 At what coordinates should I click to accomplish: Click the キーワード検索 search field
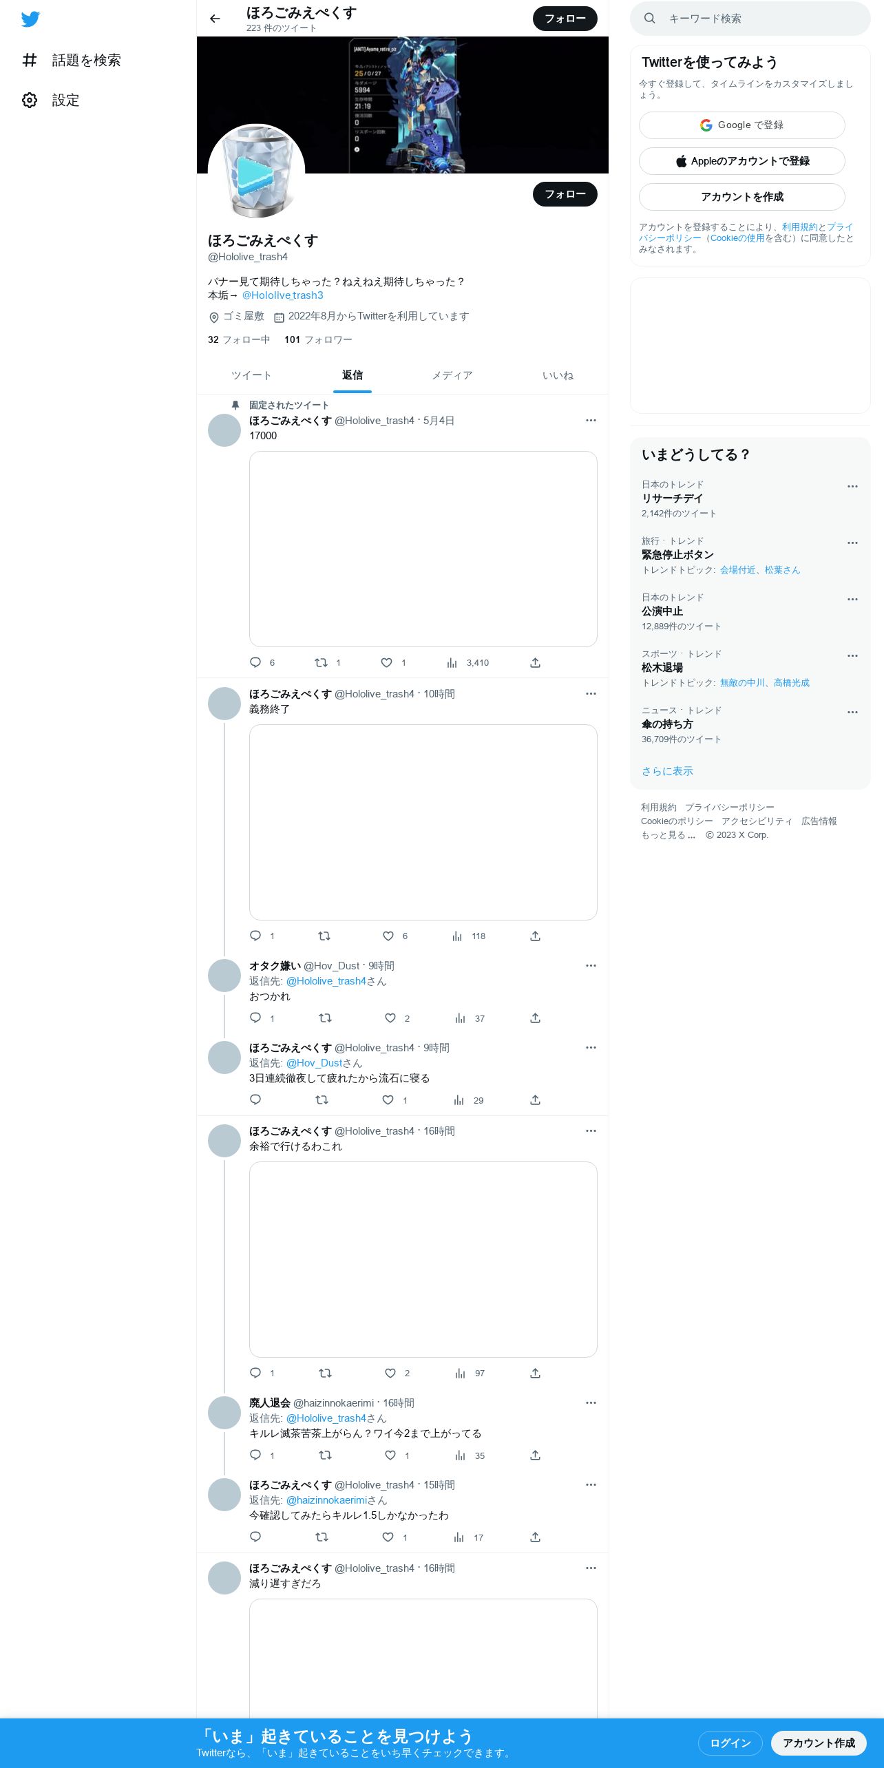coord(750,19)
